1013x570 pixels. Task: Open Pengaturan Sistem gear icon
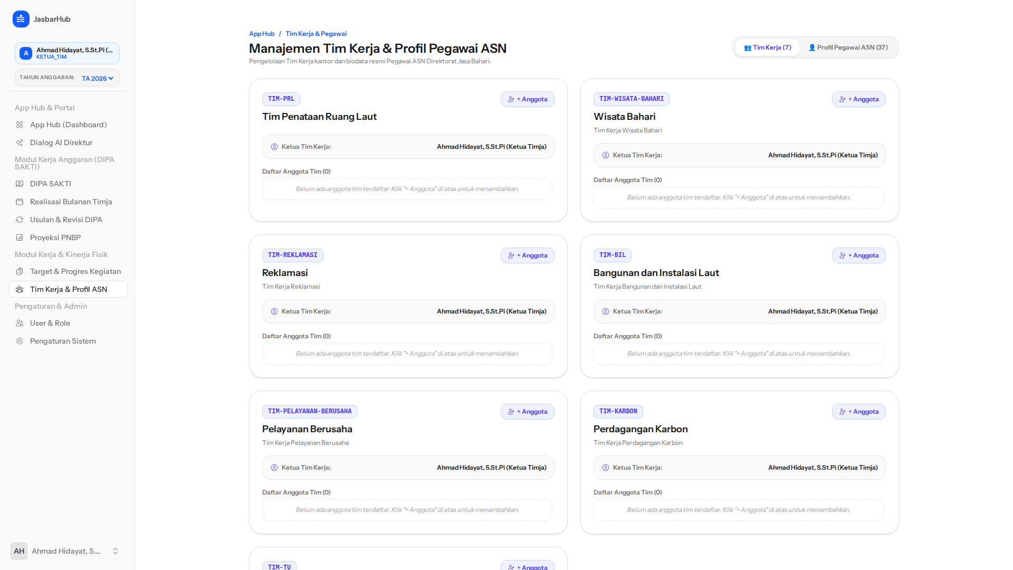pyautogui.click(x=20, y=341)
